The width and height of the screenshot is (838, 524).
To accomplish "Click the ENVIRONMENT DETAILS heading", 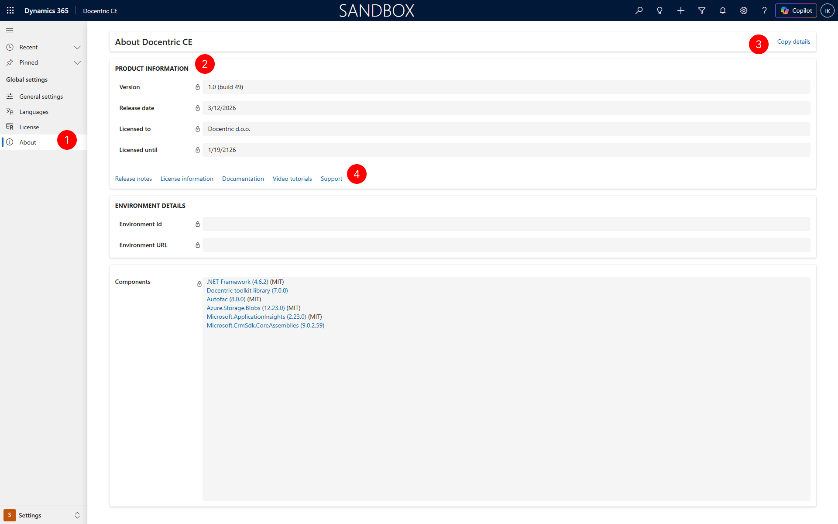I will coord(150,206).
